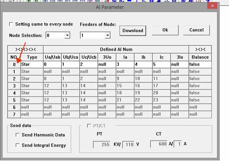This screenshot has height=164, width=229.
Task: Click the Balance cell 'false' in row 0
Action: click(200, 64)
